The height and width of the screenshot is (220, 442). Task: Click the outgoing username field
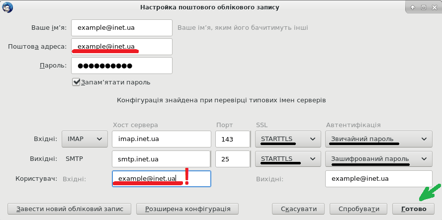[378, 178]
